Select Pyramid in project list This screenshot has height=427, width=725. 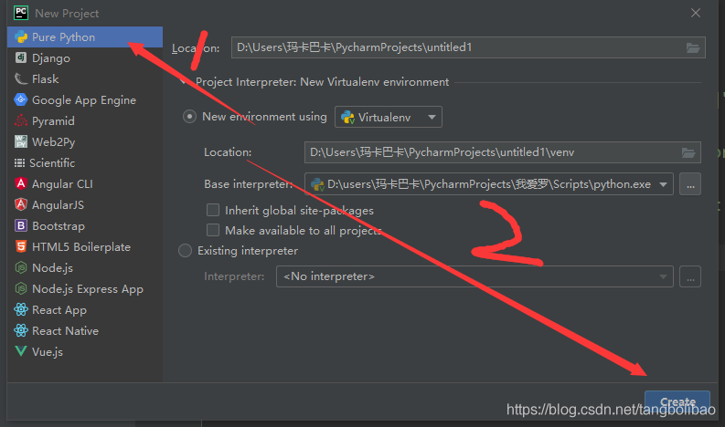[x=85, y=121]
